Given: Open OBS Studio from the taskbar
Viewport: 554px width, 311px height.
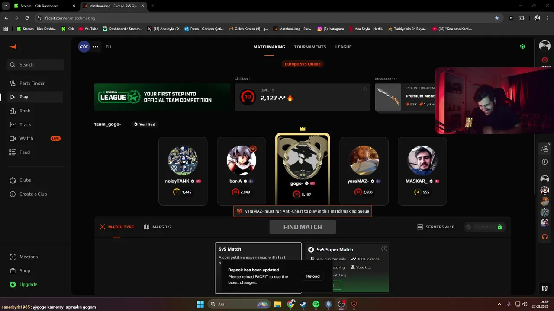Looking at the screenshot, I should click(x=341, y=304).
